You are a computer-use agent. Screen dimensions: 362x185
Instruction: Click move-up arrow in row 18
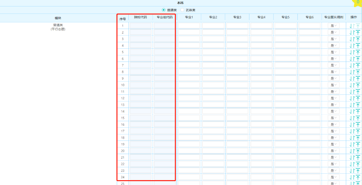coord(354,138)
